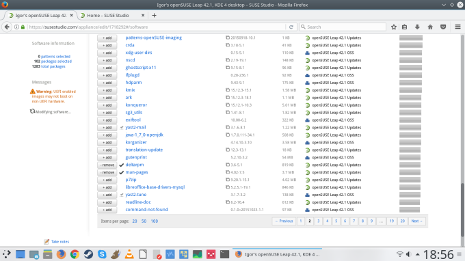The width and height of the screenshot is (465, 261).
Task: Add the command-not-found package
Action: coord(107,210)
